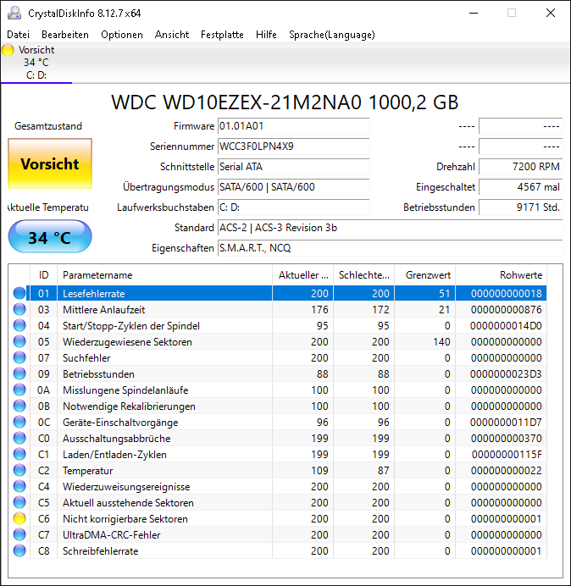Click the yellow Vorsicht health status button
The height and width of the screenshot is (586, 571).
50,163
